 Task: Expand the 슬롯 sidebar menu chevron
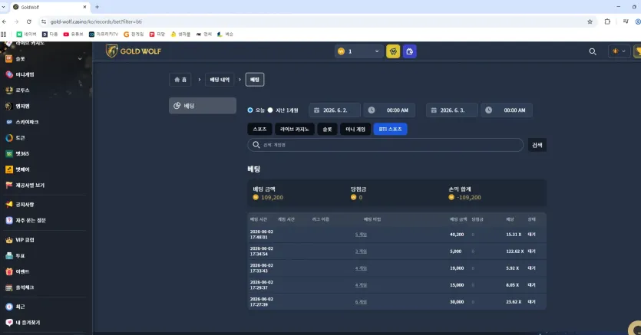tap(80, 59)
